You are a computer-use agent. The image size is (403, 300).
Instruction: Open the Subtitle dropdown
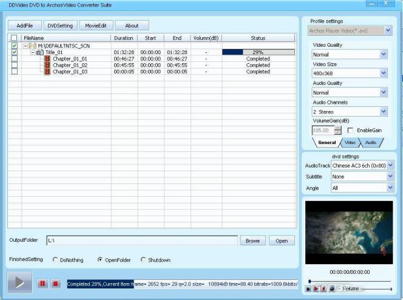coord(390,176)
